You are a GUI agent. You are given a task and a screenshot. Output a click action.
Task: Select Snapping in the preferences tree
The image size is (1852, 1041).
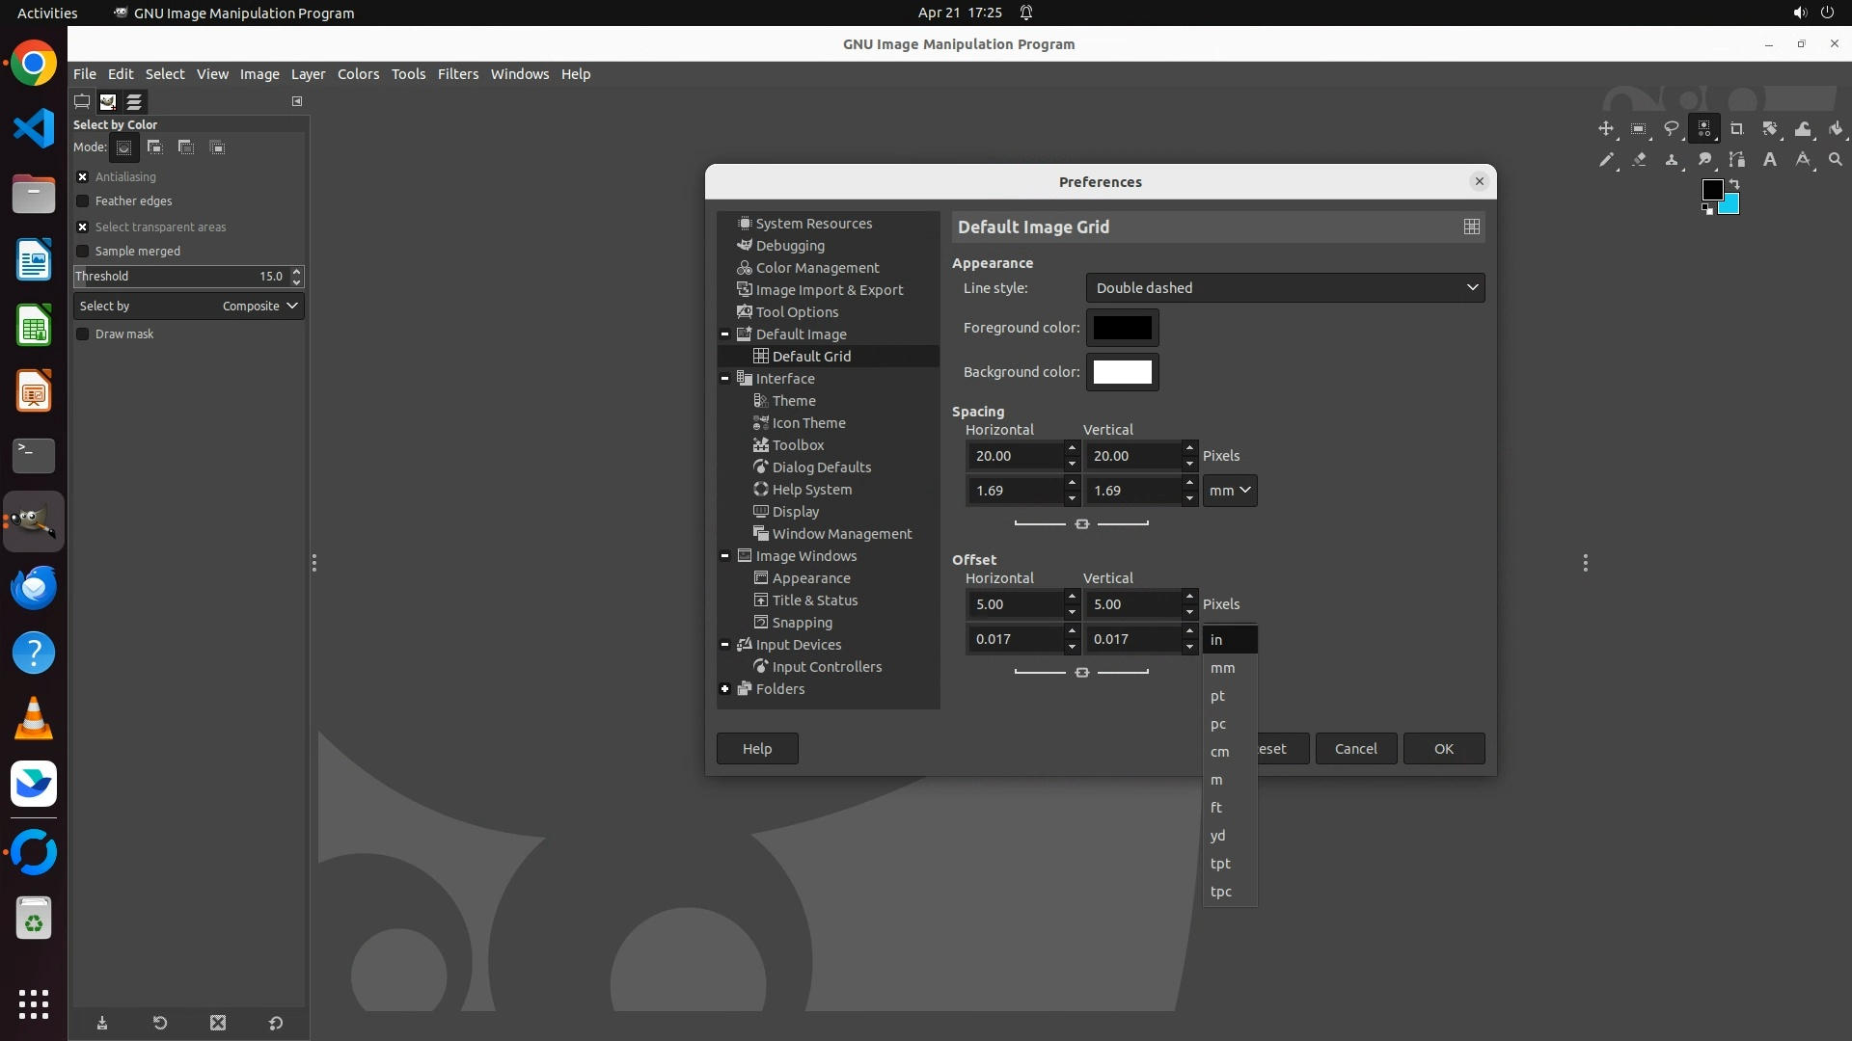[802, 623]
